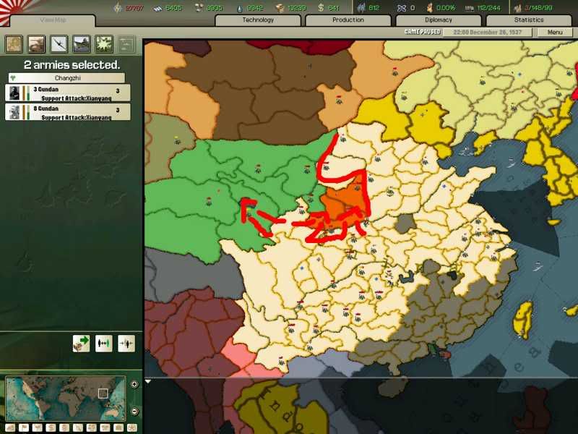Viewport: 578px width, 434px height.
Task: Click 3 Gundan's 'Support Attack:Xianyang' order text
Action: point(77,98)
